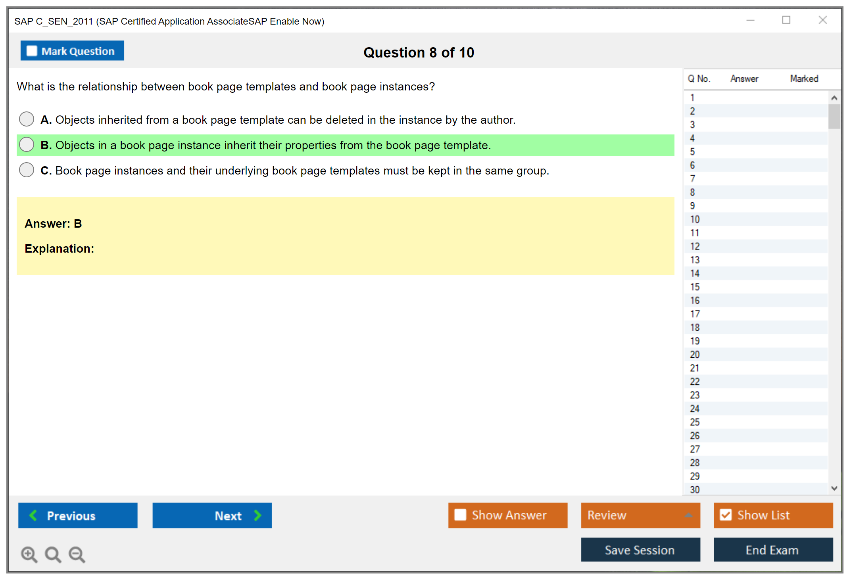Jump to question 15 in list

tap(695, 287)
